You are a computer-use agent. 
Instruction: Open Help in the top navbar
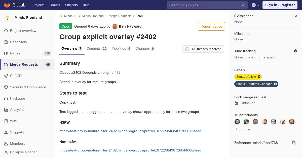[86, 5]
